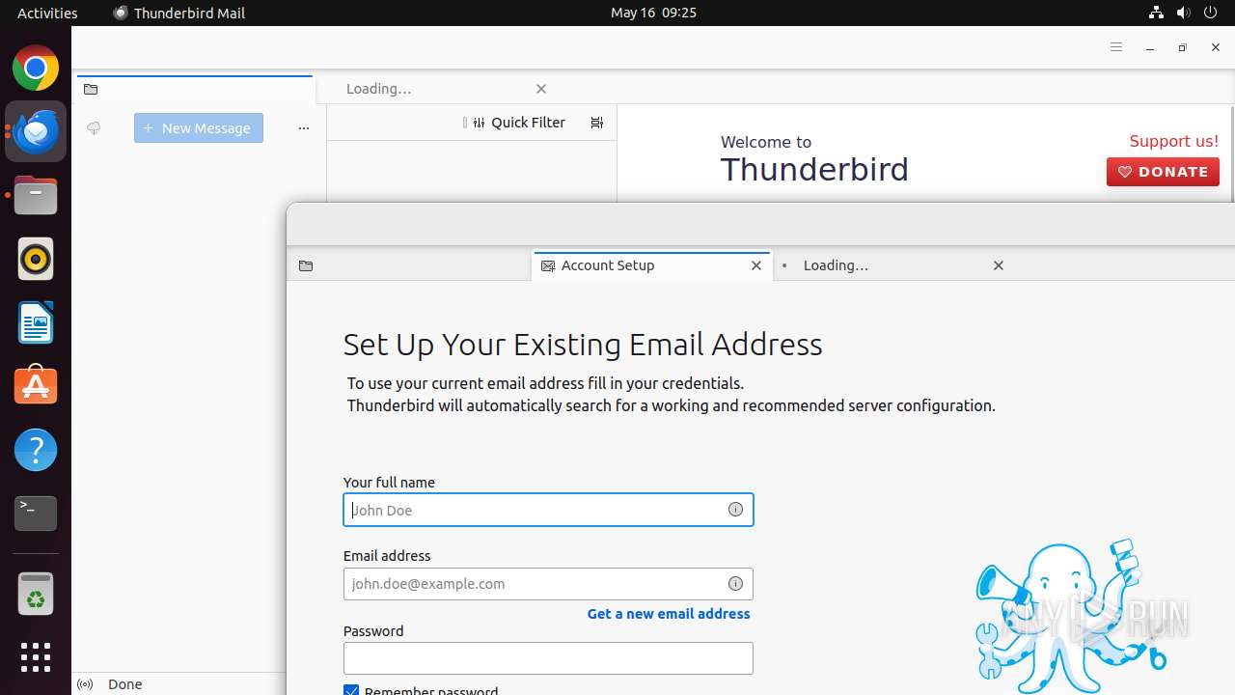Open Help from the dock
1235x695 pixels.
(x=36, y=450)
